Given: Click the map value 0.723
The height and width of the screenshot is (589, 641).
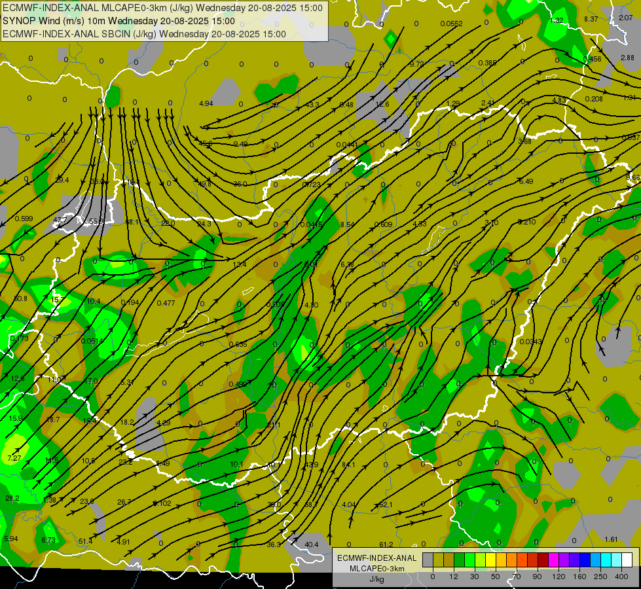Looking at the screenshot, I should tap(312, 185).
